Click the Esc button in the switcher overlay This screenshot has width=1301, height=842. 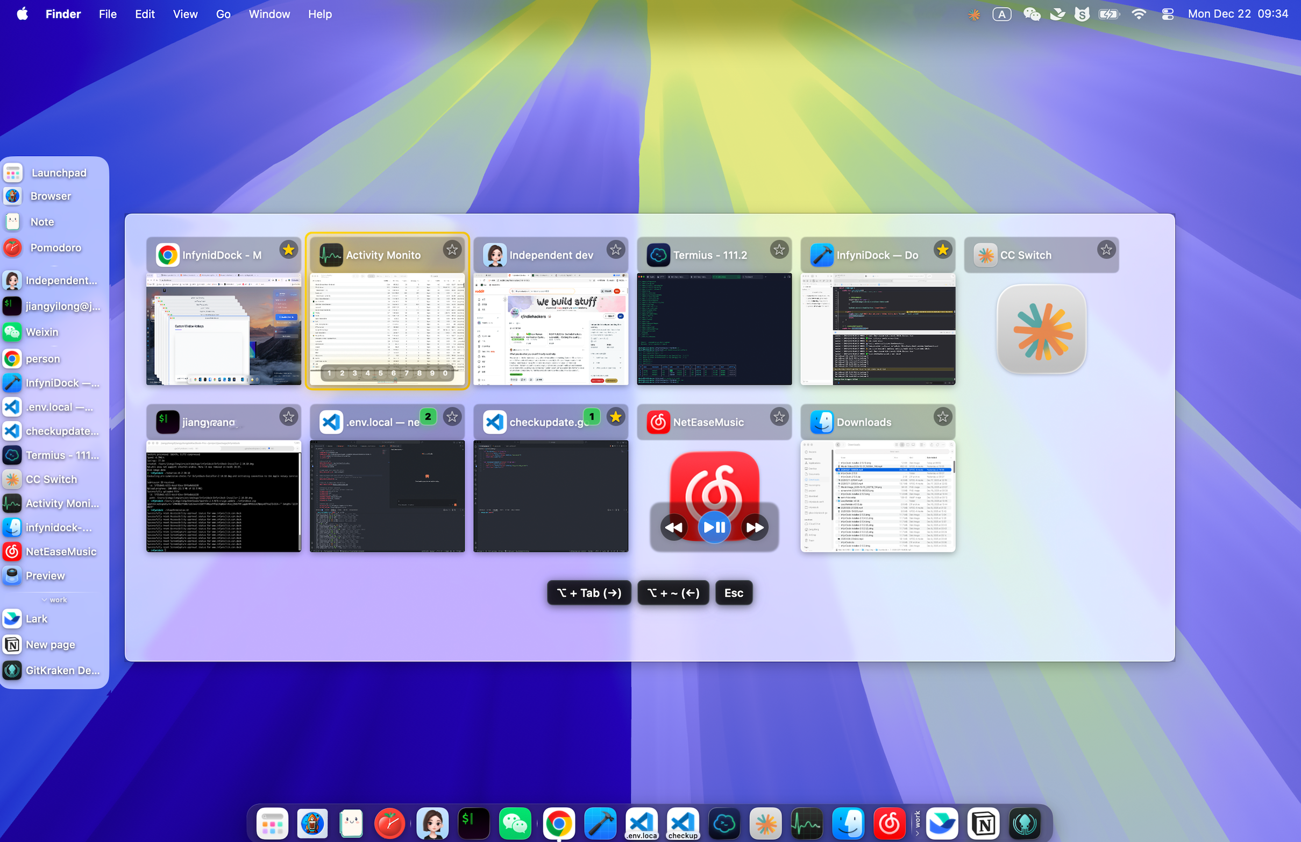tap(733, 593)
